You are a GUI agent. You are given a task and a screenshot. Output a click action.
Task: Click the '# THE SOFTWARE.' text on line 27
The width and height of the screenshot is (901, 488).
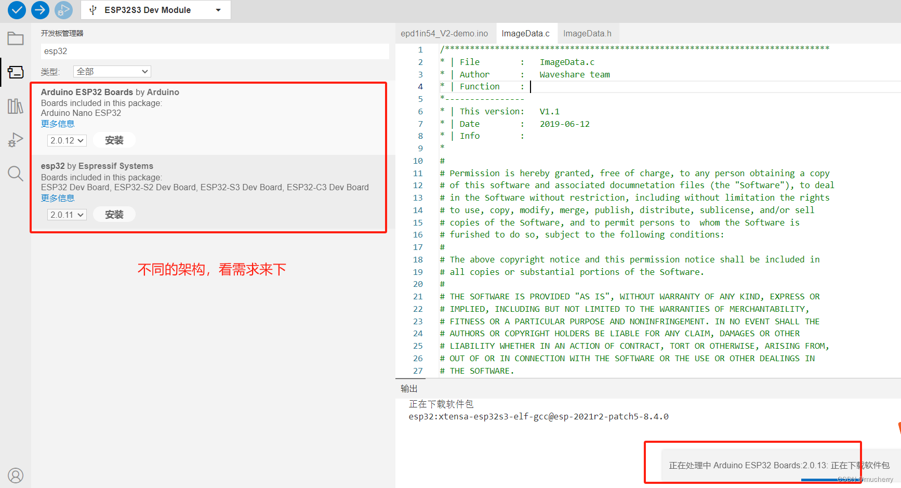tap(477, 371)
